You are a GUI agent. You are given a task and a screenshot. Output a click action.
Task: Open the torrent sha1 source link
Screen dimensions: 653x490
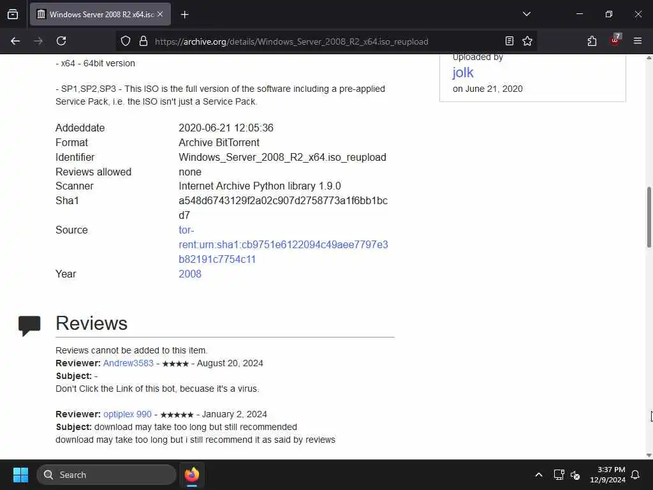coord(283,244)
